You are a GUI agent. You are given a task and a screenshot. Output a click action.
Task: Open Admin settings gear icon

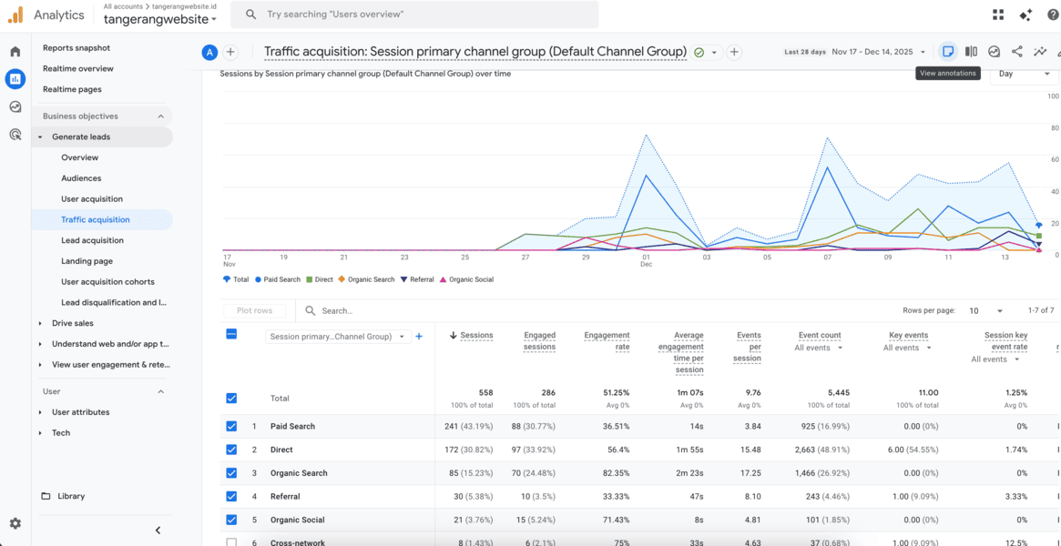(15, 523)
